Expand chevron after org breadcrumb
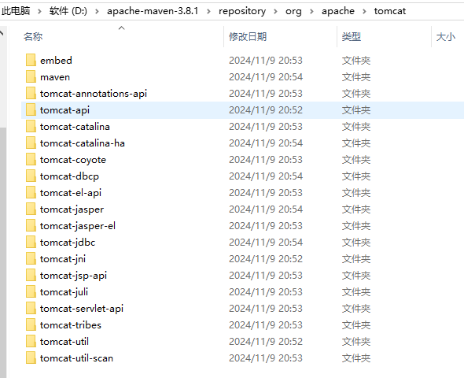The height and width of the screenshot is (378, 464). (311, 11)
